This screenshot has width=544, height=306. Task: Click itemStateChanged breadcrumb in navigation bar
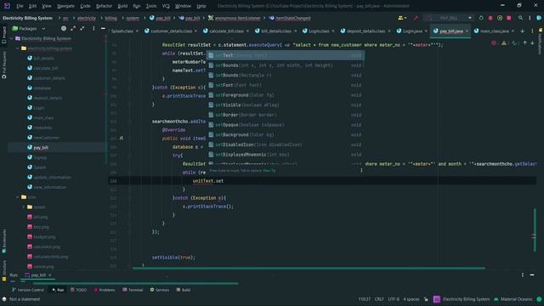point(292,18)
